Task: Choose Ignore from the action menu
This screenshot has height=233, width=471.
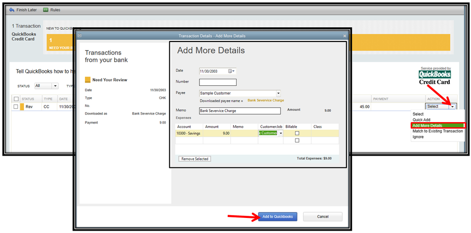Action: pos(418,137)
